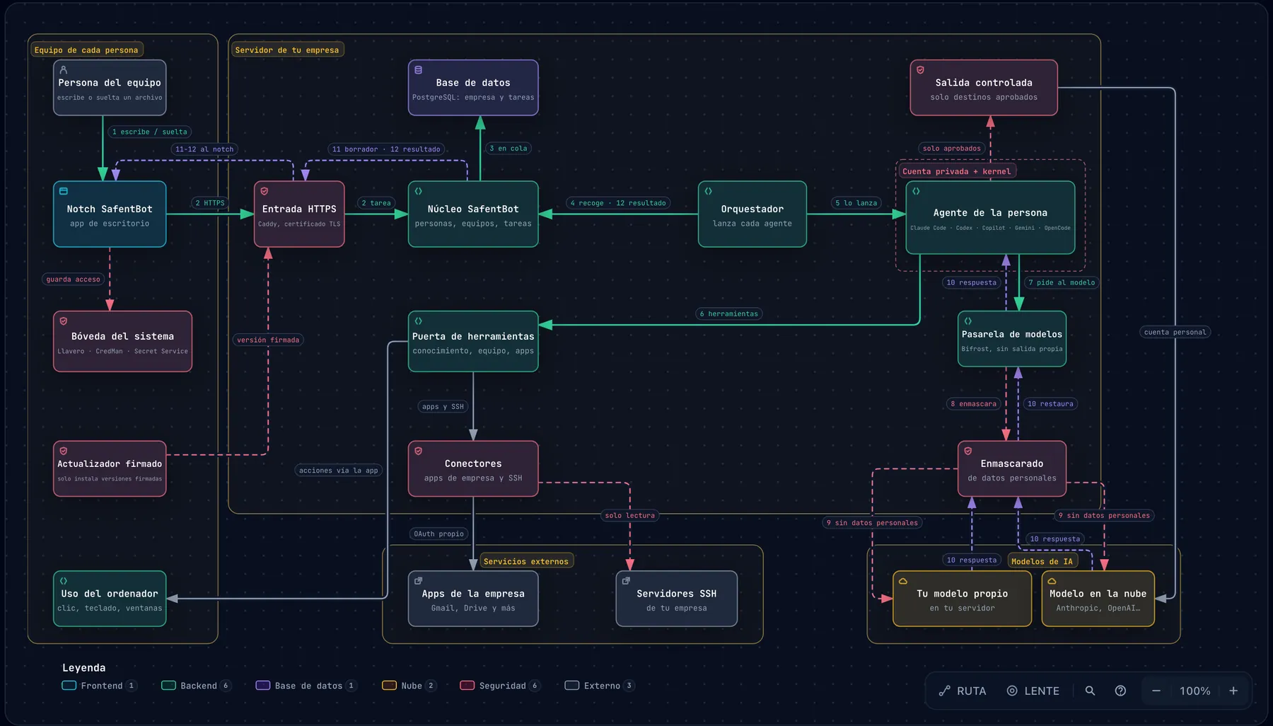Click the database icon in Base de datos node
The width and height of the screenshot is (1273, 726).
click(x=419, y=70)
